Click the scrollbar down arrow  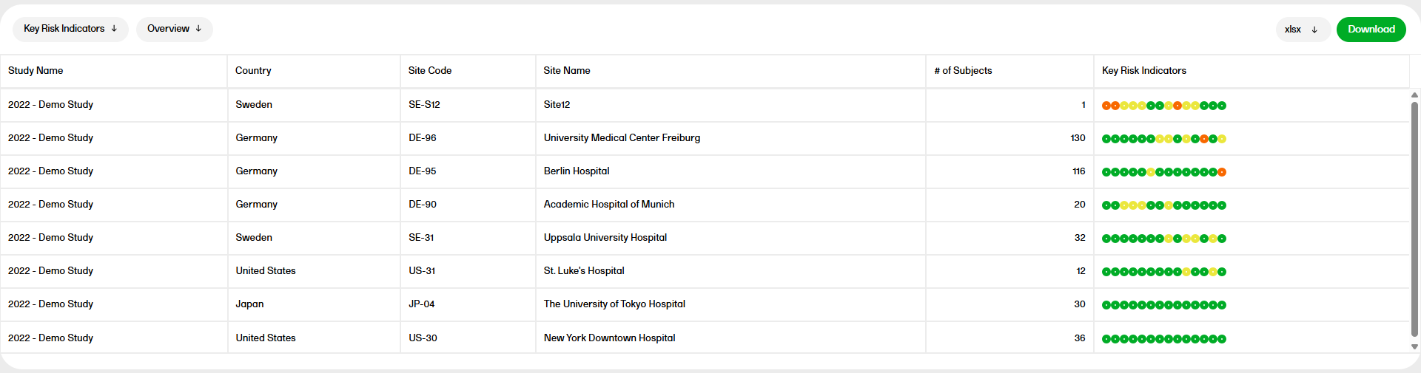[x=1414, y=346]
